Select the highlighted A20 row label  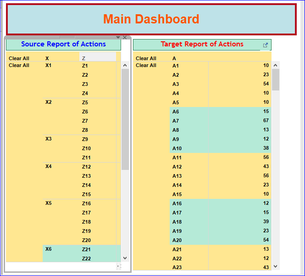click(x=177, y=240)
